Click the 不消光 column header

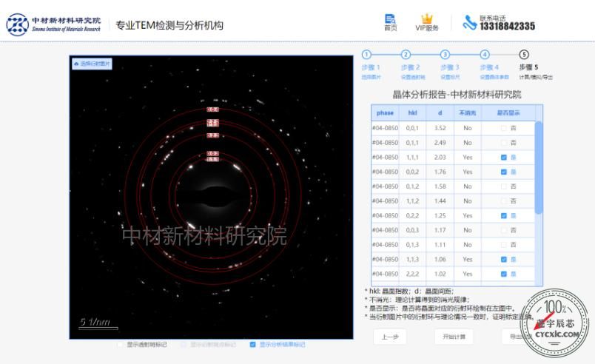pos(468,113)
